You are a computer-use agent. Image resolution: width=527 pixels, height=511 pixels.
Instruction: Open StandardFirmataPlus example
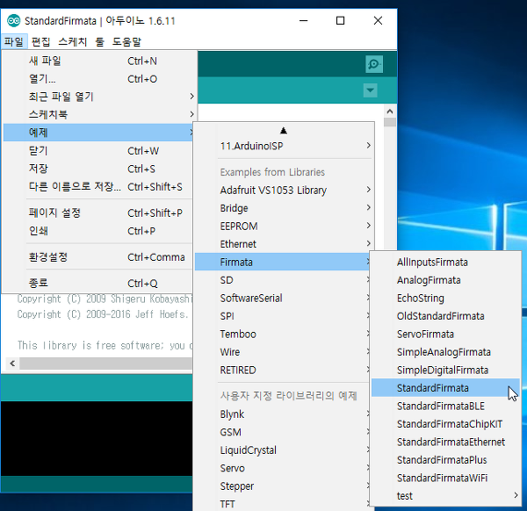coord(445,460)
